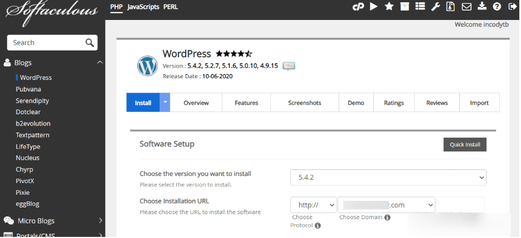Select the Install tab
521x238 pixels.
tap(143, 103)
